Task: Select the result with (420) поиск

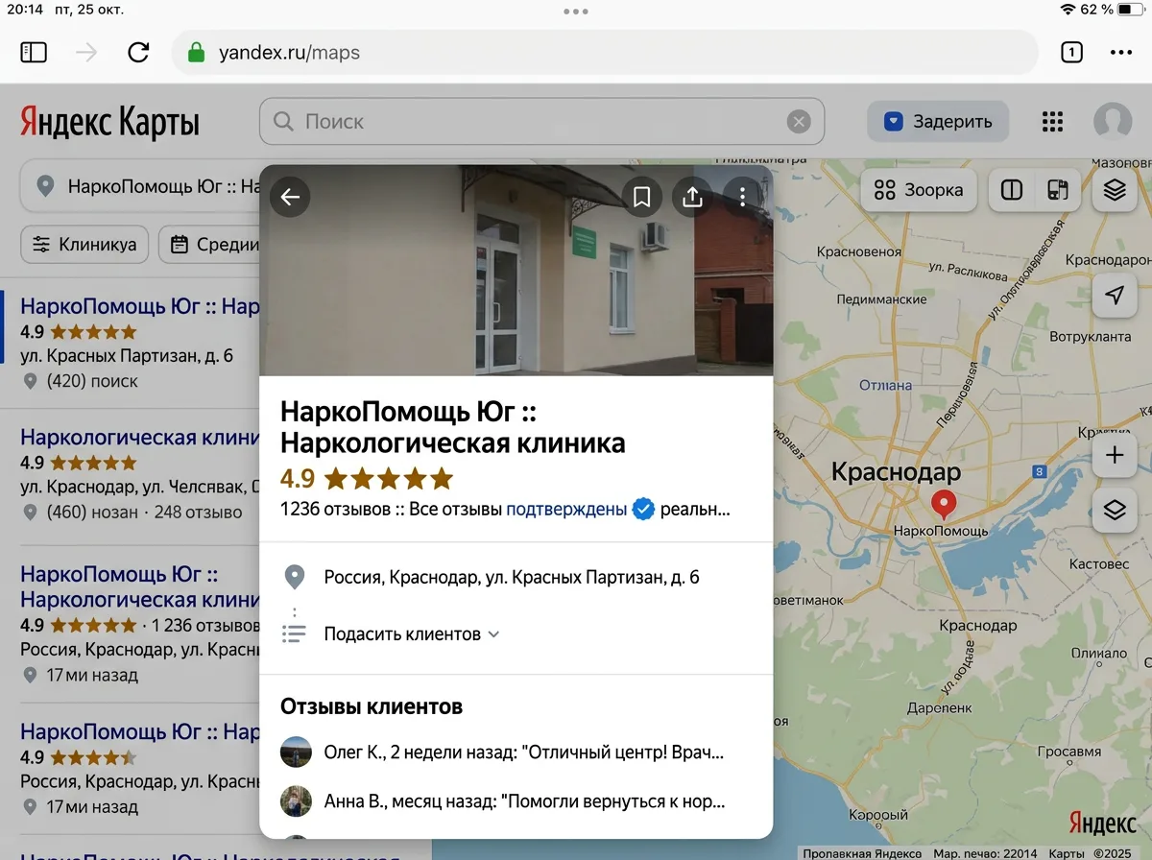Action: tap(130, 343)
